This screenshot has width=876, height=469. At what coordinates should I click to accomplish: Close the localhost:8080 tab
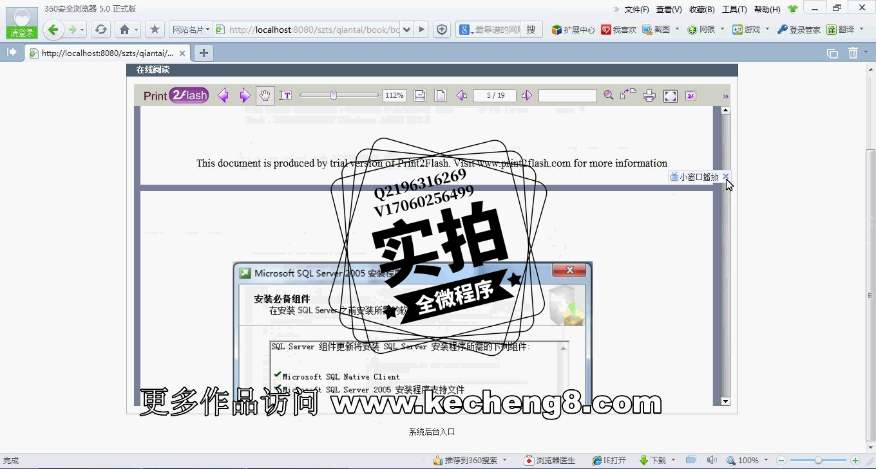182,53
